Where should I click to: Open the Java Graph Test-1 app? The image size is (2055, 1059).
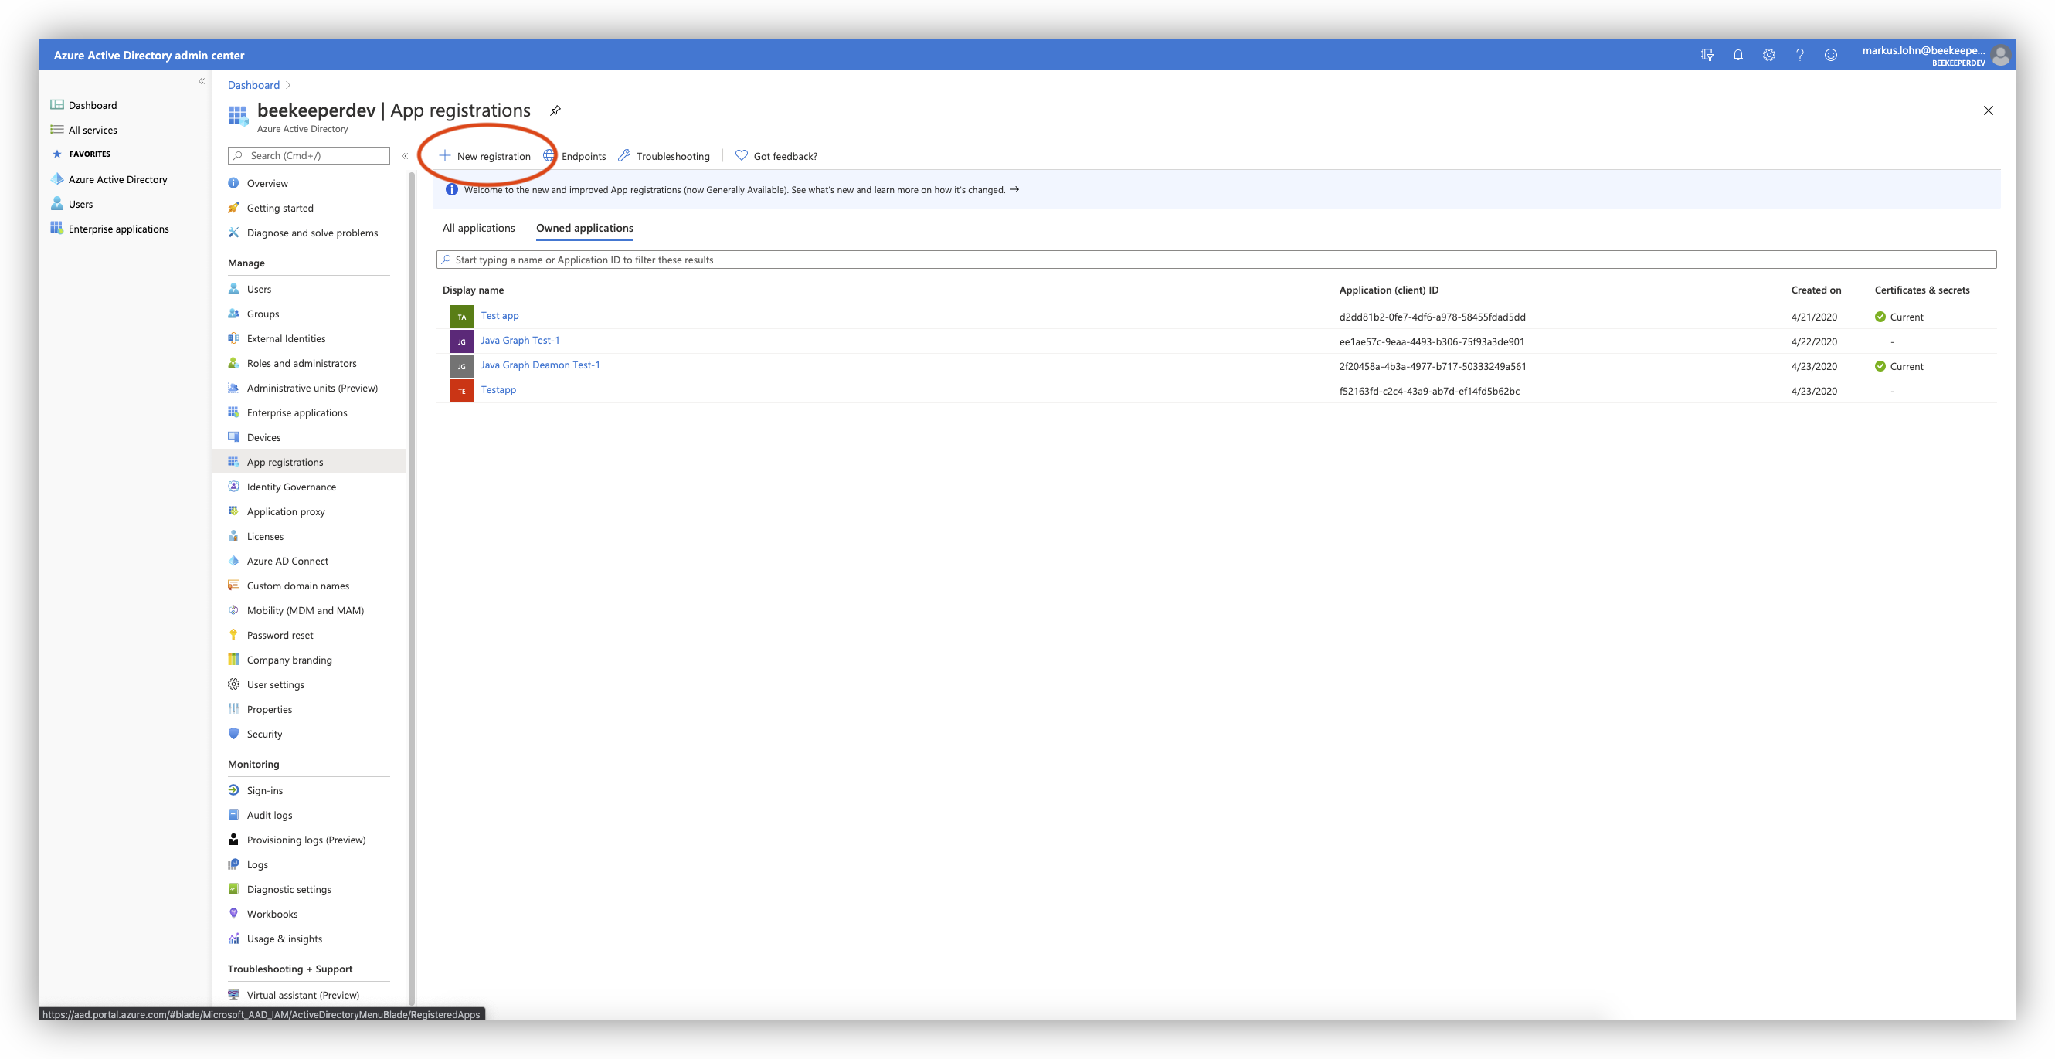[x=520, y=340]
